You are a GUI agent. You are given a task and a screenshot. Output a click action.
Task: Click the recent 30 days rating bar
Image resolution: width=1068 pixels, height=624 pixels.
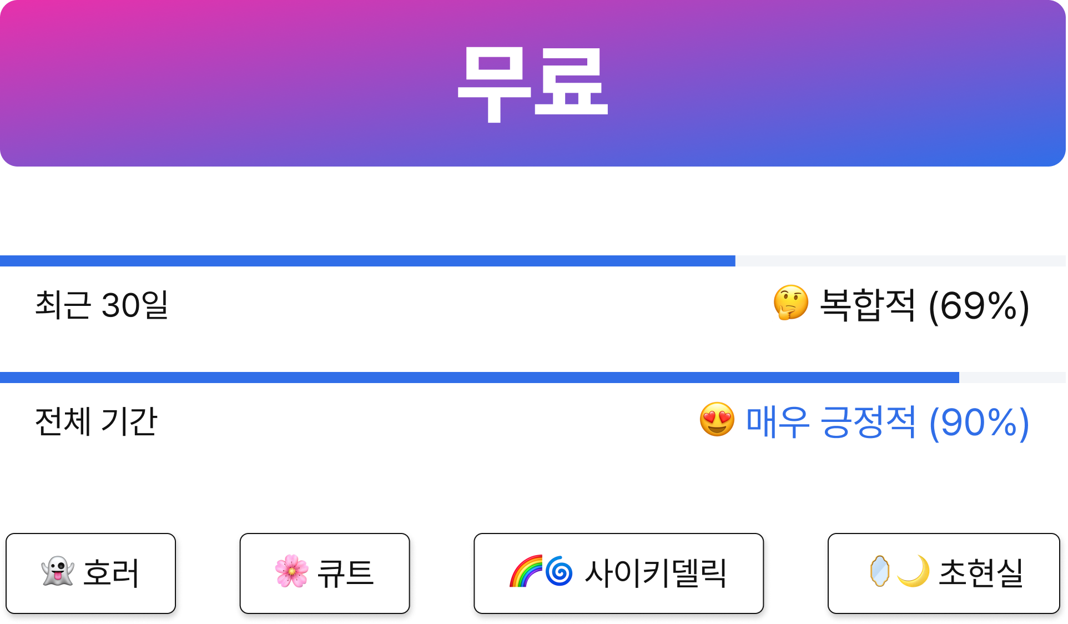(533, 261)
